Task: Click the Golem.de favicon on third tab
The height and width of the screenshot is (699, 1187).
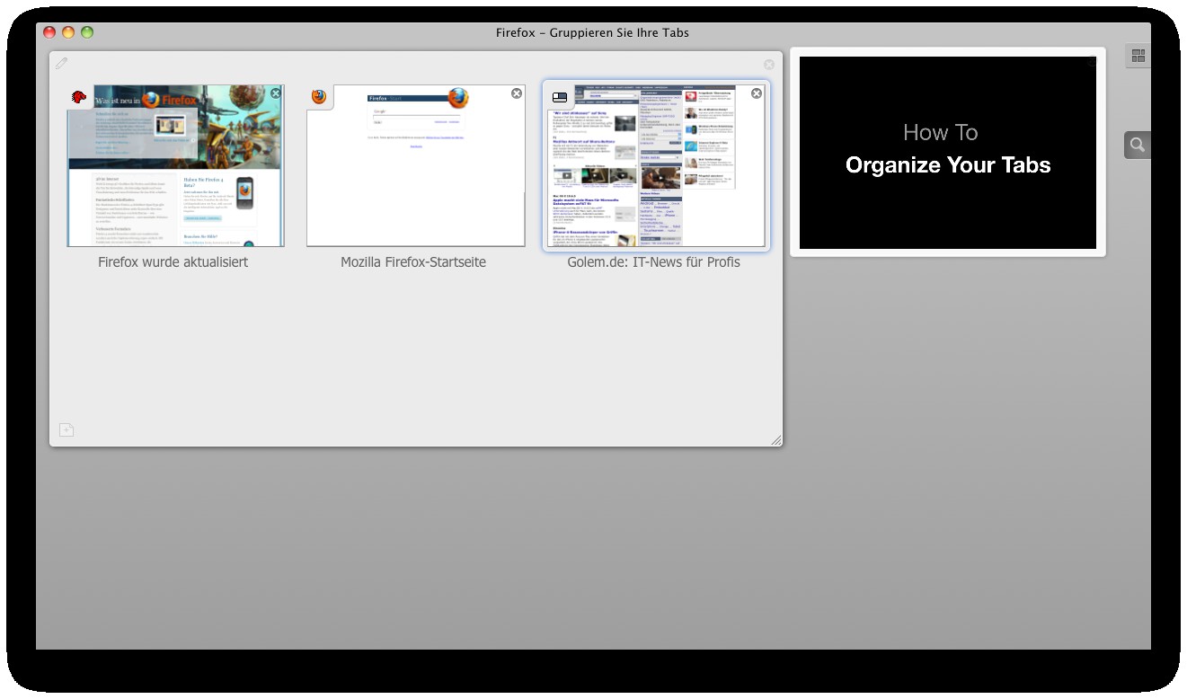Action: coord(560,97)
